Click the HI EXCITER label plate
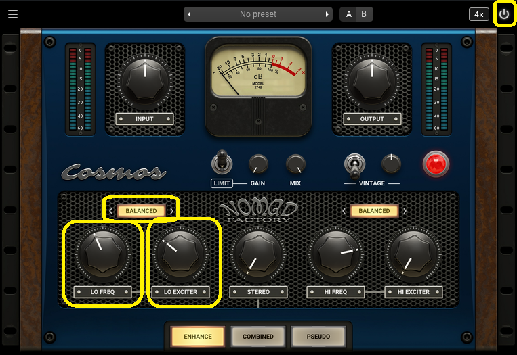The image size is (517, 355). click(413, 292)
